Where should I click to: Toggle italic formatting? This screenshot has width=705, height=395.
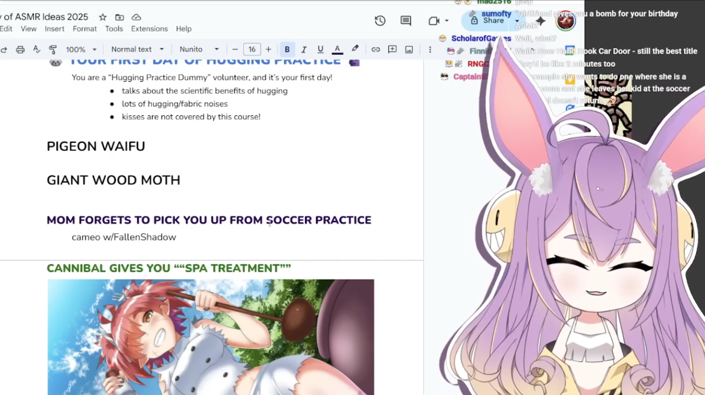[304, 50]
